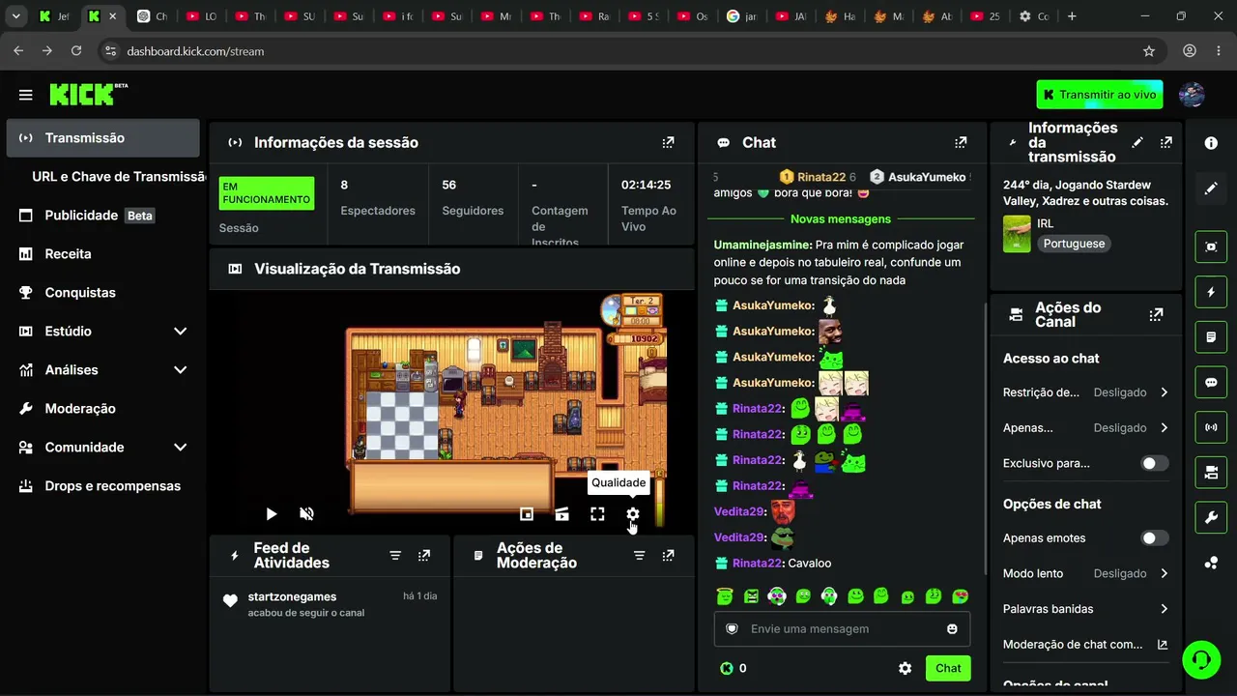Click the Portuguese language tag
1237x696 pixels.
click(x=1074, y=244)
